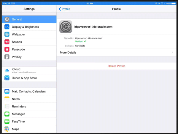Tap the Notes notepad icon
The height and width of the screenshot is (134, 178).
coord(7,99)
